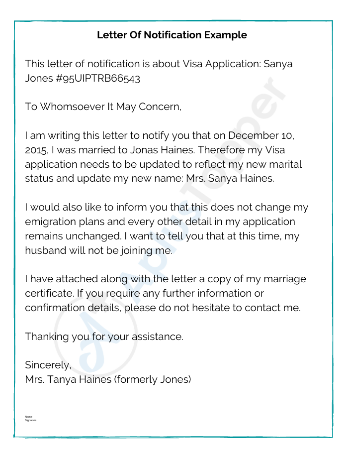This screenshot has height=451, width=348.
Task: Click the "Thanking you for your assistance" line
Action: pyautogui.click(x=104, y=337)
